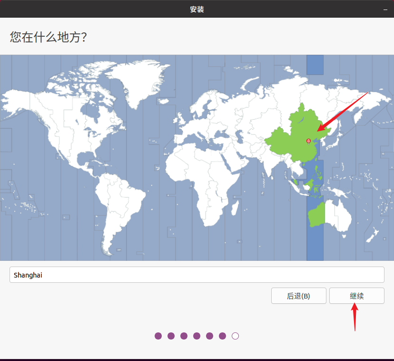
Task: Pick the green Western Australia region
Action: click(x=316, y=215)
